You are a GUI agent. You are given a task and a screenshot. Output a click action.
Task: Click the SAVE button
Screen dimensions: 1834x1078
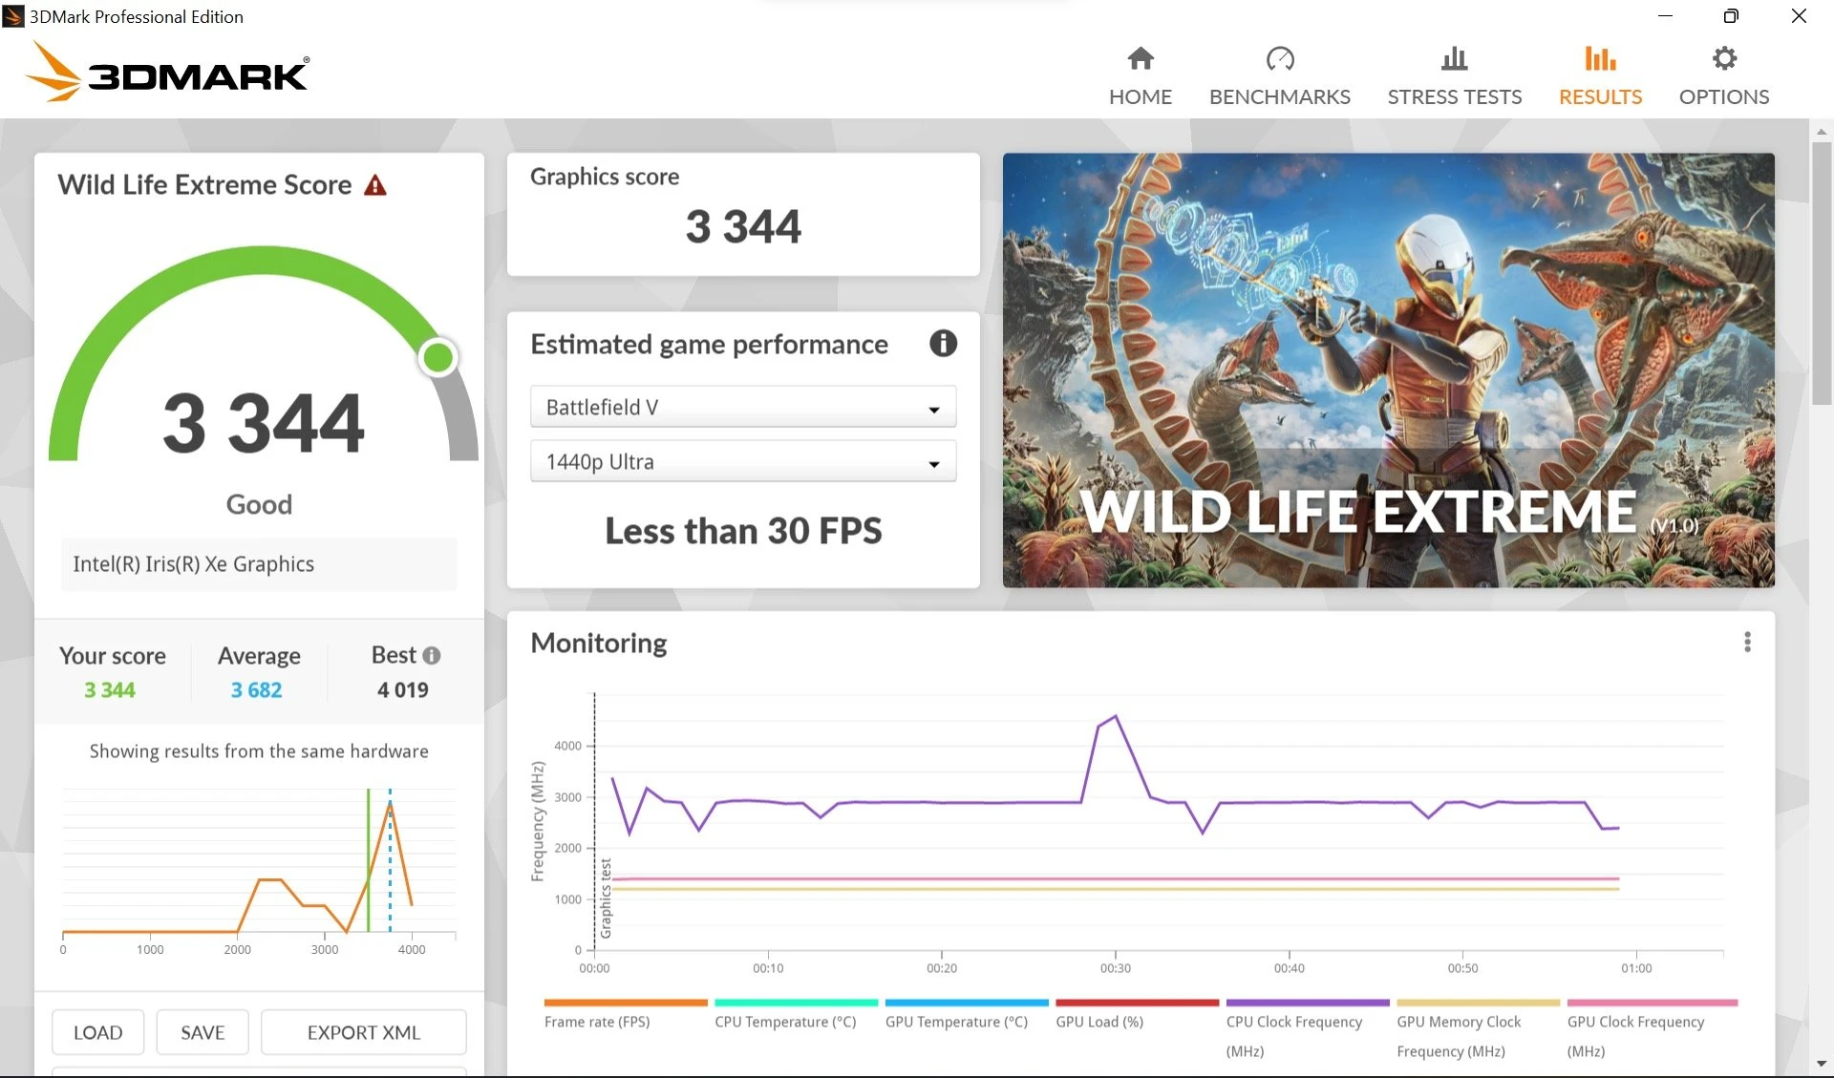(x=203, y=1032)
